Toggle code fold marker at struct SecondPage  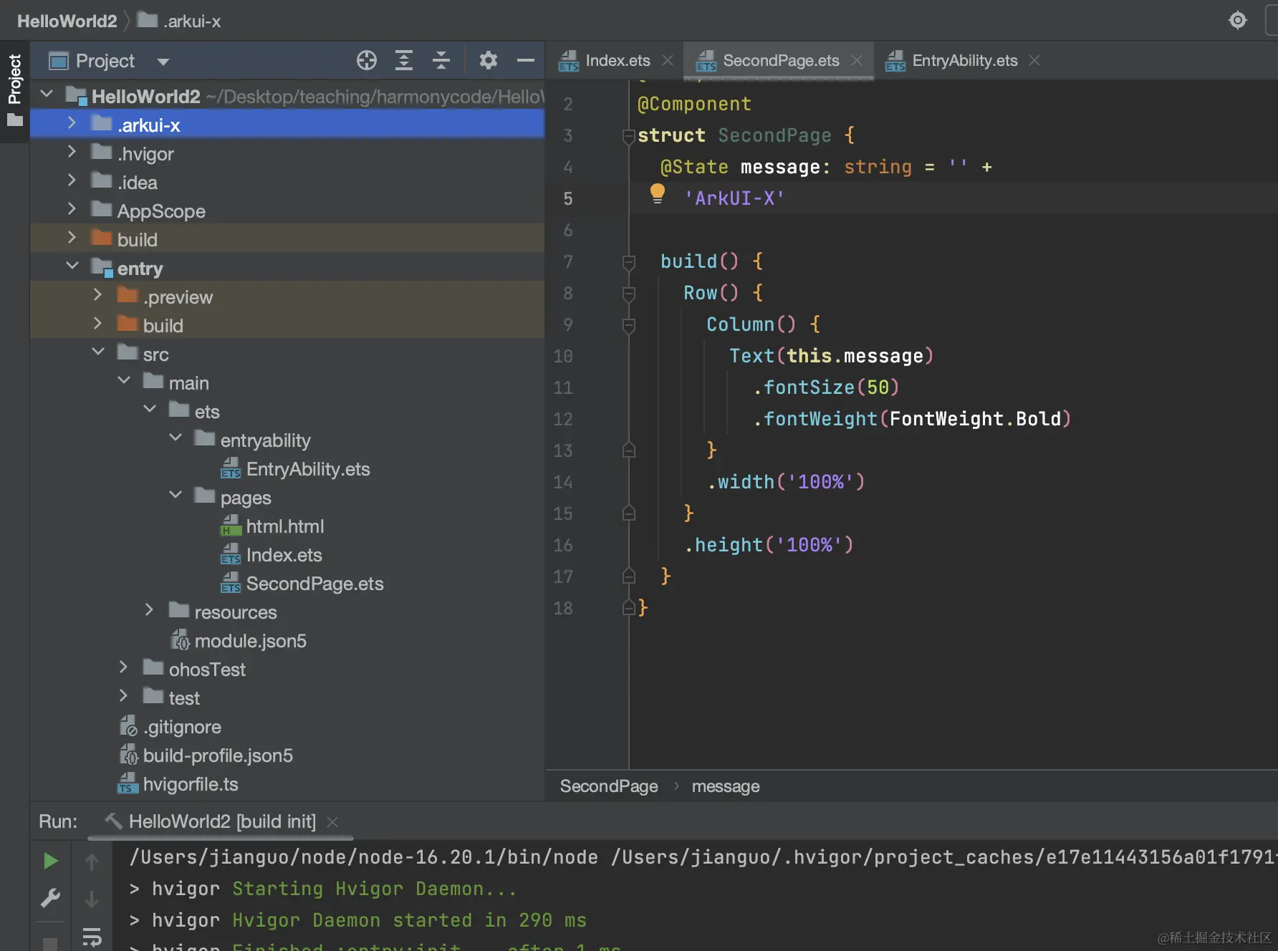coord(629,136)
